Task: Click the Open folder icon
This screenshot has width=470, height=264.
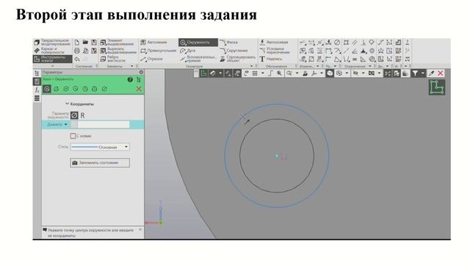Action: (85, 43)
